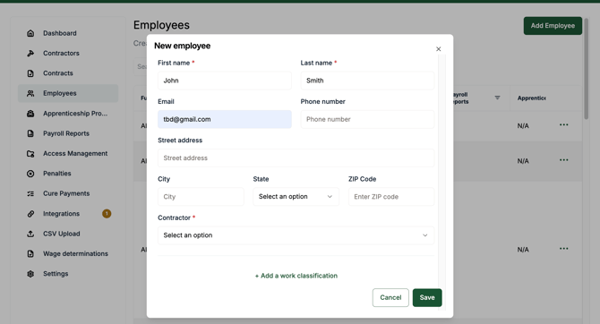
Task: Click Add a work classification link
Action: point(296,276)
